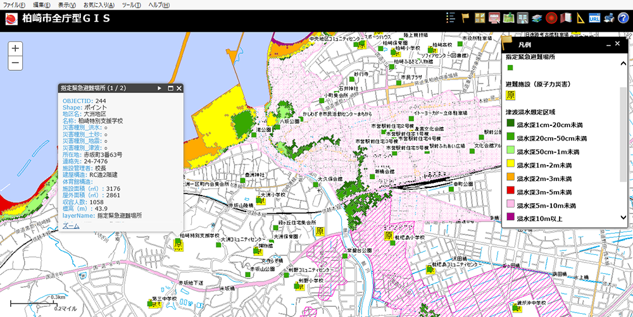Image resolution: width=633 pixels, height=317 pixels.
Task: Select the yellow triangle ruler measure tool
Action: click(x=581, y=18)
